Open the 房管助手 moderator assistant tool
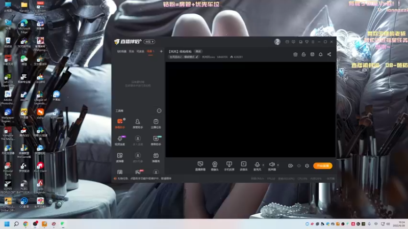Screen dimensions: 408x229 [138, 124]
